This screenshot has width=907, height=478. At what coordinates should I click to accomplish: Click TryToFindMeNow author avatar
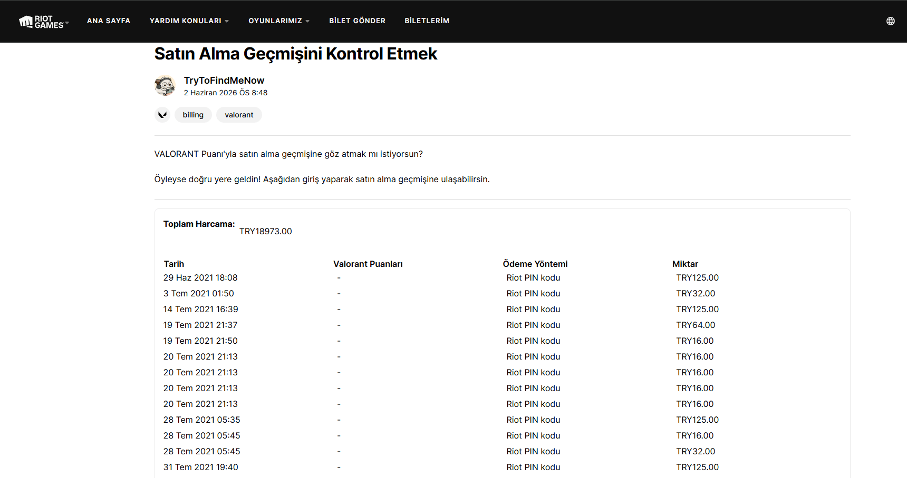165,85
